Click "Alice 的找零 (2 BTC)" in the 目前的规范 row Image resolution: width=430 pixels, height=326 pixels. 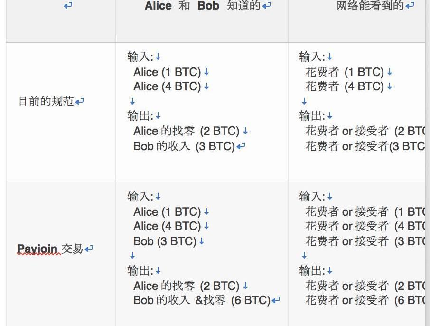(x=186, y=131)
